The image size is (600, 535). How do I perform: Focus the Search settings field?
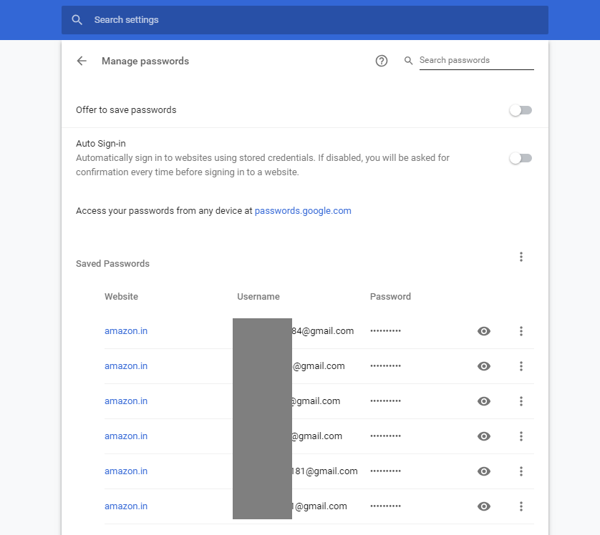pyautogui.click(x=304, y=20)
